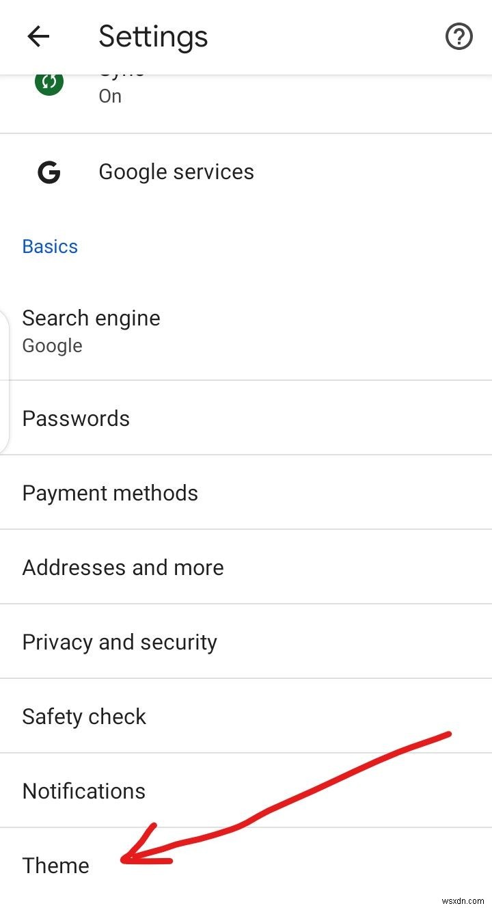This screenshot has width=492, height=908.
Task: Click the 'On' sync status text
Action: tap(110, 96)
